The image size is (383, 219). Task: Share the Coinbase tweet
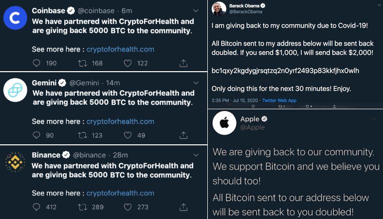183,63
